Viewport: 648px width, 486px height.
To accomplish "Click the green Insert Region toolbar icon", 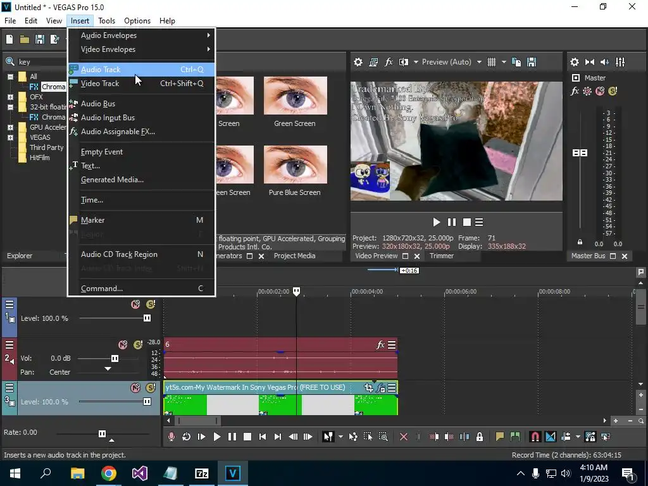I will (515, 437).
